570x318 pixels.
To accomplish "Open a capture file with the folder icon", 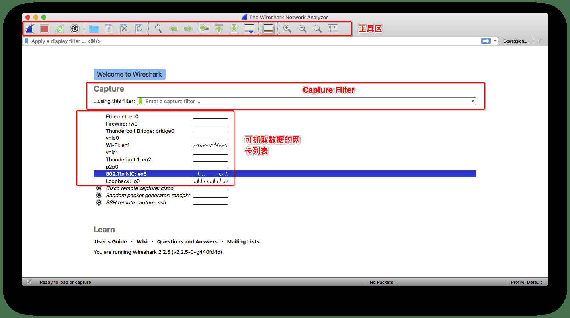I will click(94, 29).
